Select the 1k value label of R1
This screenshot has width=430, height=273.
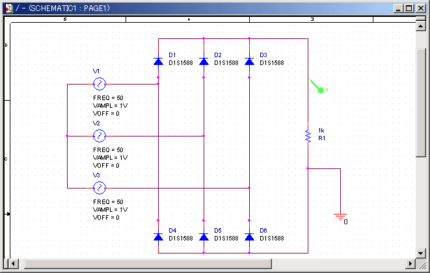(x=321, y=130)
